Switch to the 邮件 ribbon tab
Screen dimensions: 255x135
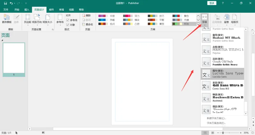point(51,10)
